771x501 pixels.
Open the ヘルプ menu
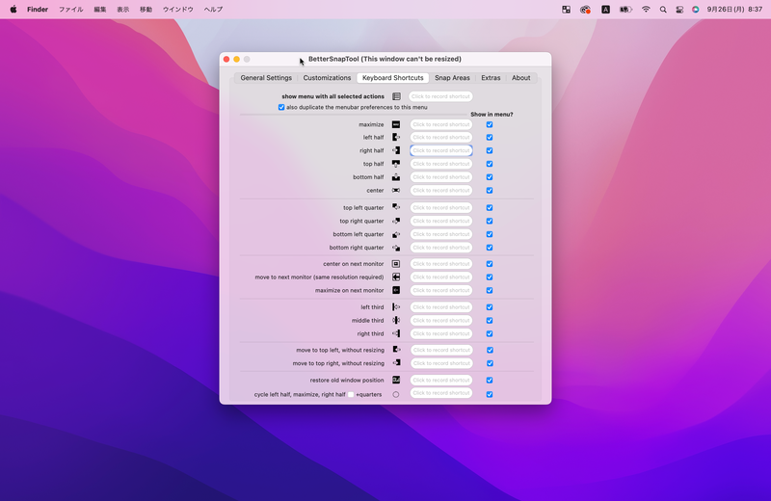pos(213,10)
